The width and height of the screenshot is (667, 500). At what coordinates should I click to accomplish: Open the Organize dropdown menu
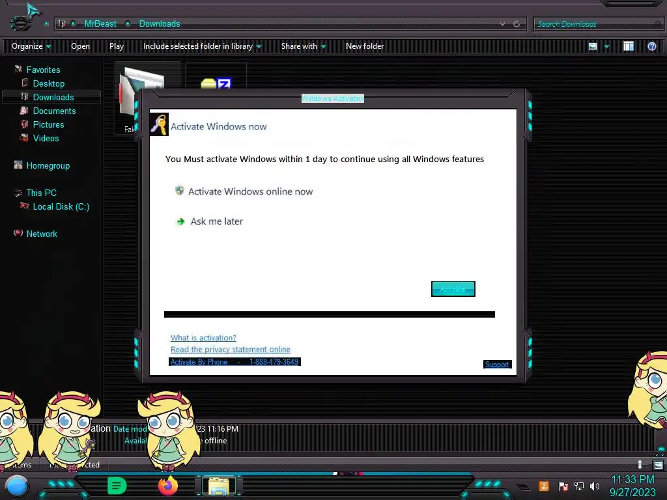click(x=31, y=46)
